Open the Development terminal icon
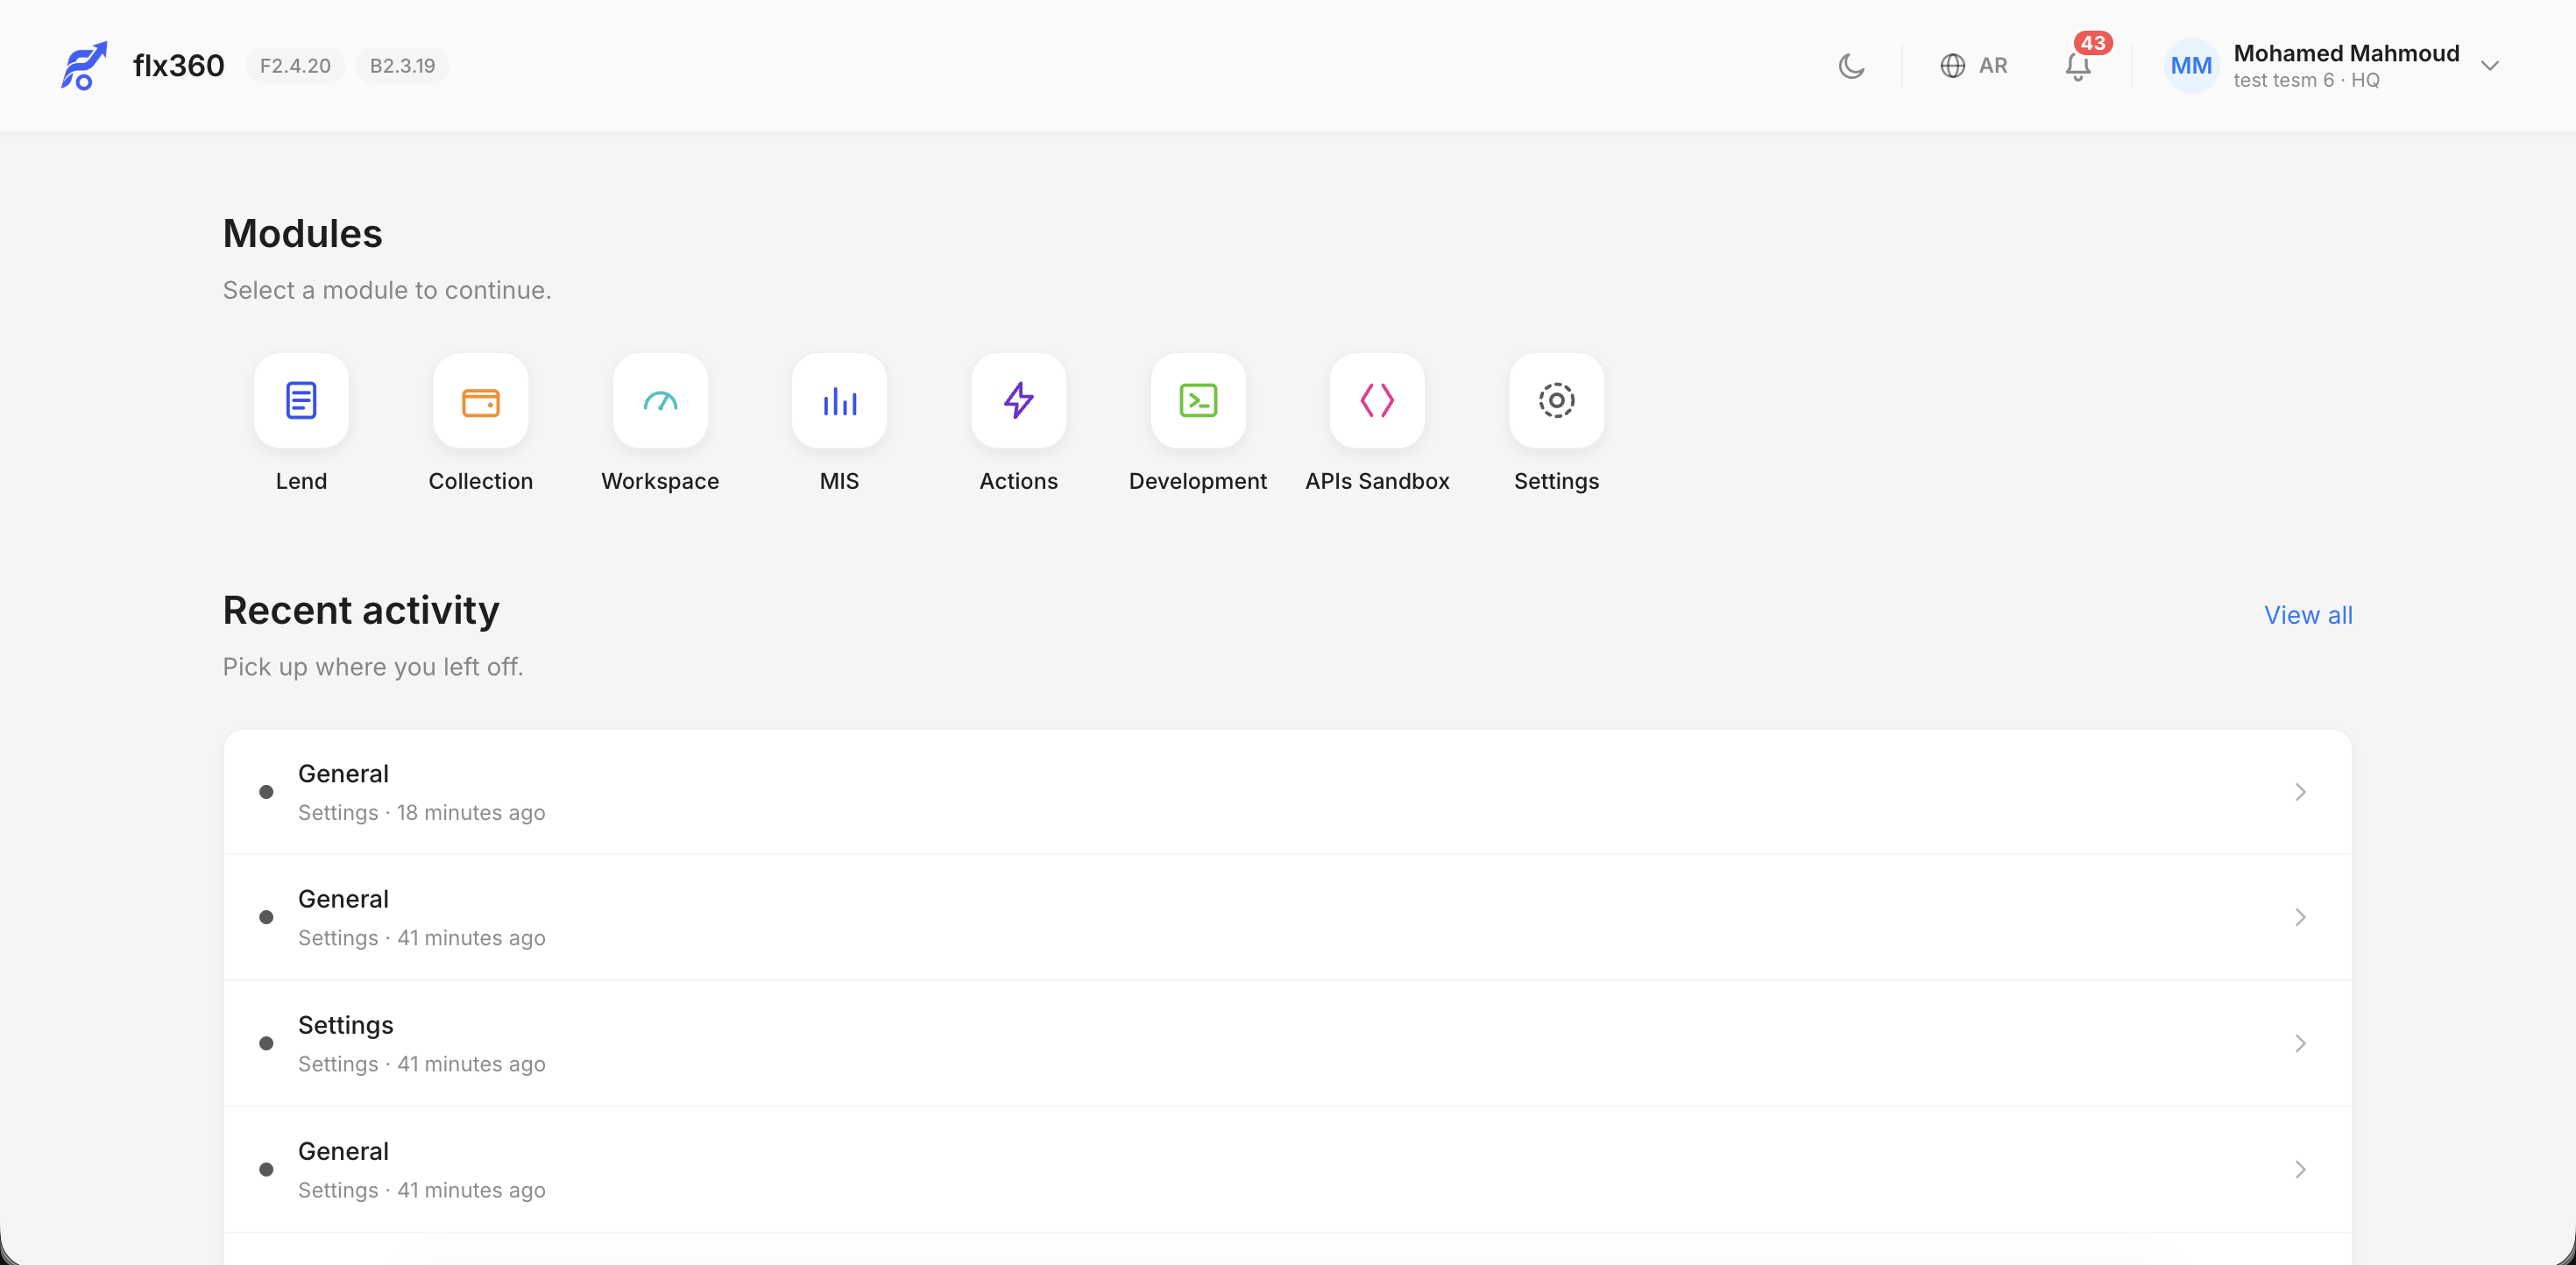The height and width of the screenshot is (1265, 2576). point(1198,400)
